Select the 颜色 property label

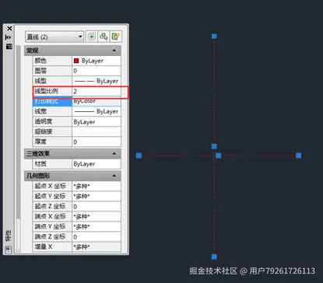coord(40,61)
